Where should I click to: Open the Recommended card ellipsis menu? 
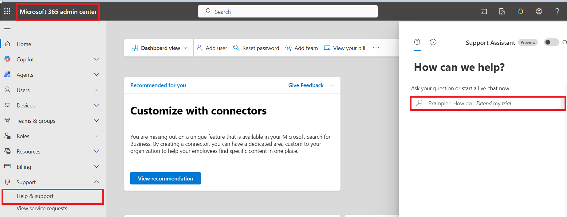[x=332, y=86]
